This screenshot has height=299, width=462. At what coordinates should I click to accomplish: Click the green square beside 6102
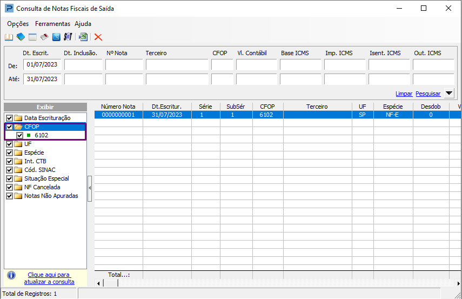point(29,135)
